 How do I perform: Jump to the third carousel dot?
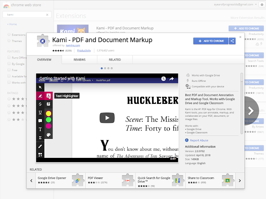pos(108,68)
